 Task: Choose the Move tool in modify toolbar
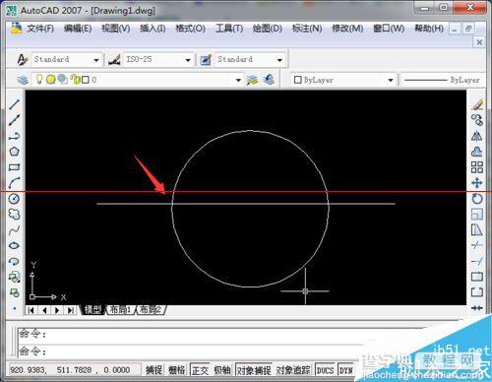[477, 183]
